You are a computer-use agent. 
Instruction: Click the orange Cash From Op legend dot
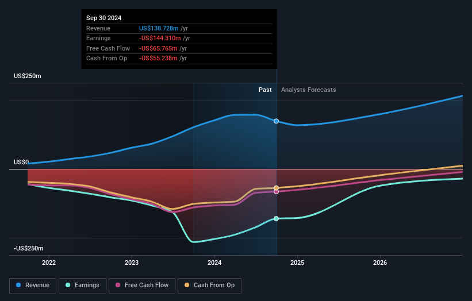(x=187, y=285)
